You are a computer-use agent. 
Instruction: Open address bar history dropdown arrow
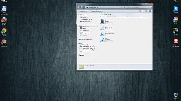pyautogui.click(x=122, y=7)
